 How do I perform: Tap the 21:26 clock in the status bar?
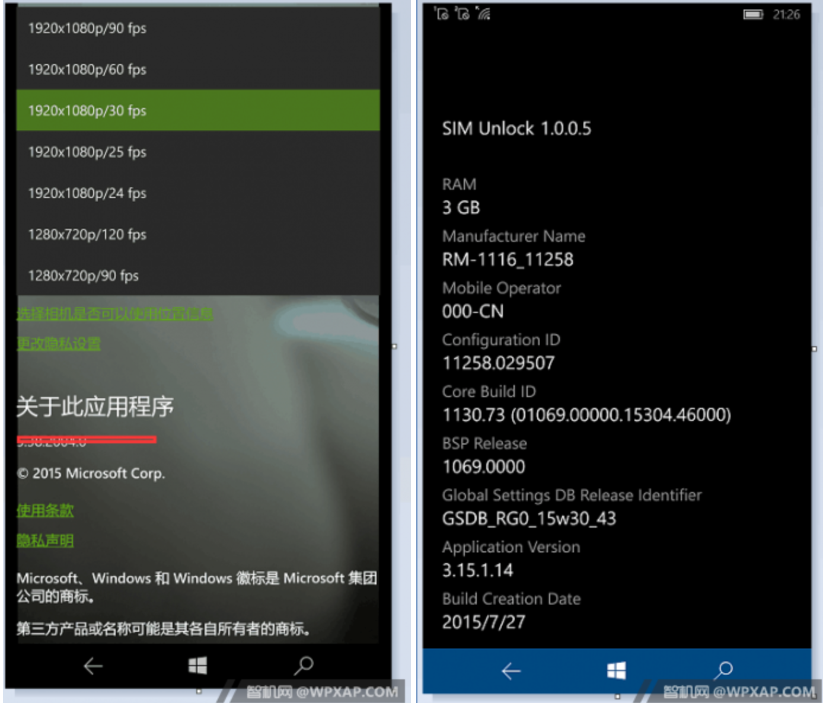point(786,14)
